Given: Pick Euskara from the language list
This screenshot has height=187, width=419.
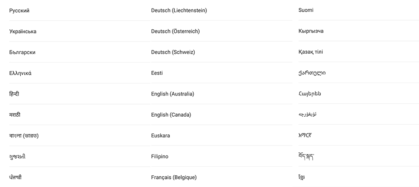Looking at the screenshot, I should [160, 136].
